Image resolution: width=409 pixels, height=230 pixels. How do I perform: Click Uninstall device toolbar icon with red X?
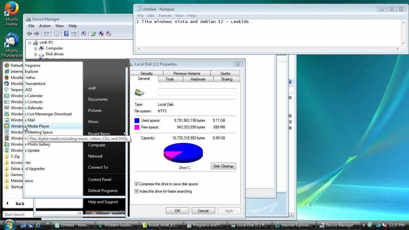101,34
